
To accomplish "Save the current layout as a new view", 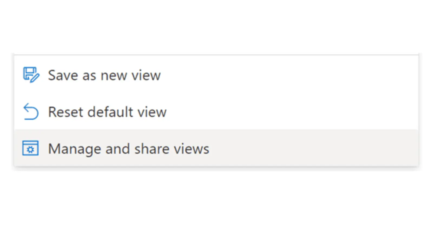I will click(x=216, y=75).
